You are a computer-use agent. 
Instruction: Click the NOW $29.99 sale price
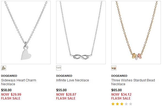(x=11, y=95)
